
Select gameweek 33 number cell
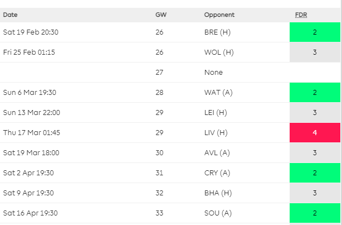click(x=160, y=213)
